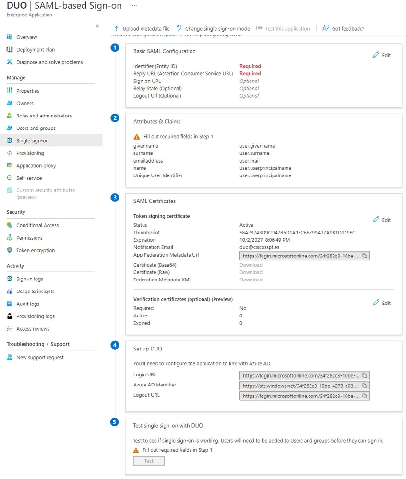Screen dimensions: 406x479
Task: Click Change single sign-on mode
Action: (x=213, y=28)
